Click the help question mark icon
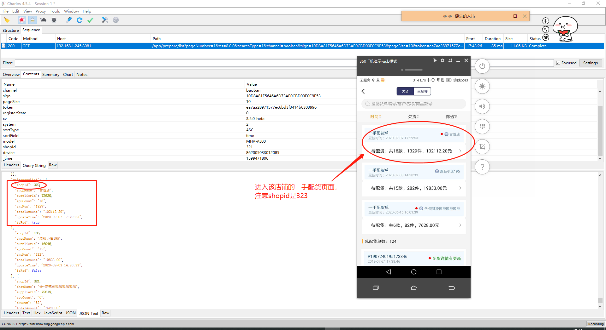The width and height of the screenshot is (606, 330). (x=482, y=167)
